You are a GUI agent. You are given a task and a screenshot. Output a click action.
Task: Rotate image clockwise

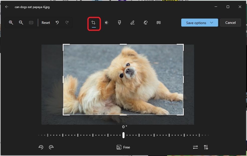pyautogui.click(x=51, y=147)
